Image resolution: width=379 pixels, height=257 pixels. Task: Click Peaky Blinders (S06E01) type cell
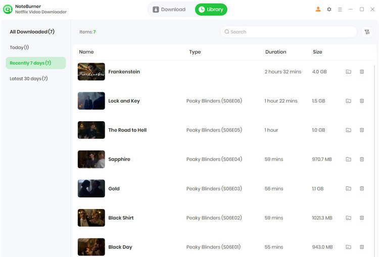coord(213,247)
